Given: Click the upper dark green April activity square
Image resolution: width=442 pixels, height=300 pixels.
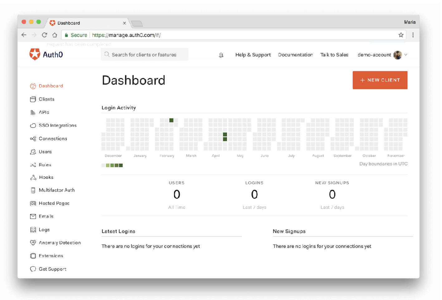Looking at the screenshot, I should (225, 135).
